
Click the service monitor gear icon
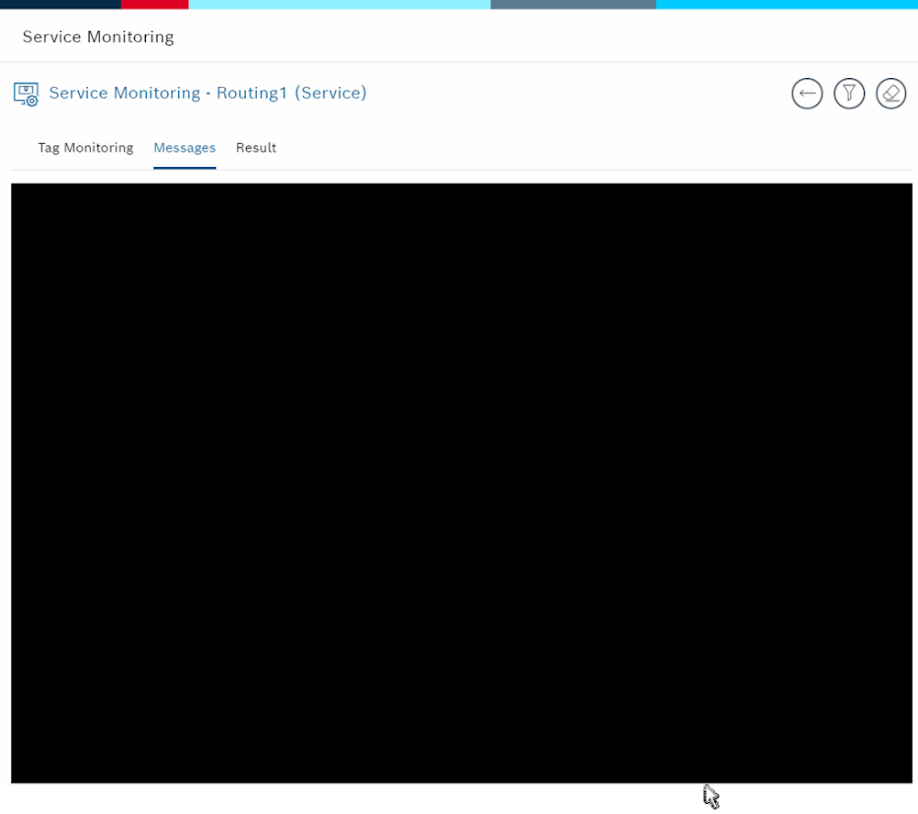point(26,94)
